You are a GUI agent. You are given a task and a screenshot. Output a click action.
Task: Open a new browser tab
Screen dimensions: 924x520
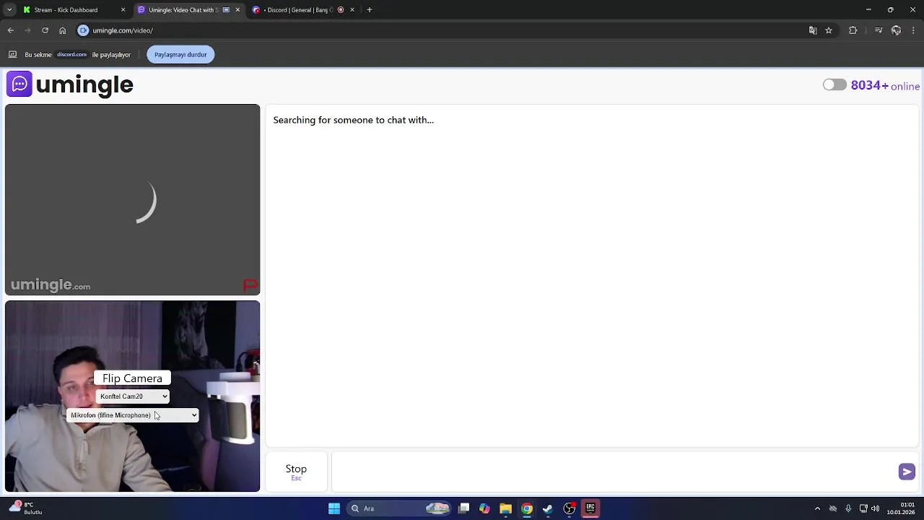370,10
